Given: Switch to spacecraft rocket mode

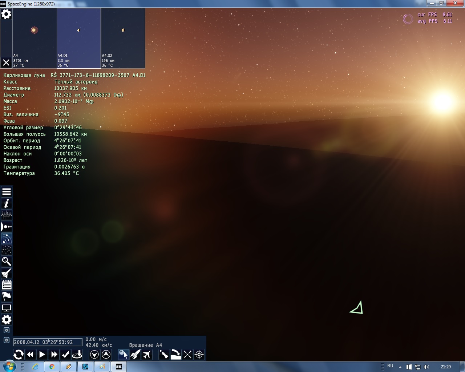Looking at the screenshot, I should click(135, 355).
